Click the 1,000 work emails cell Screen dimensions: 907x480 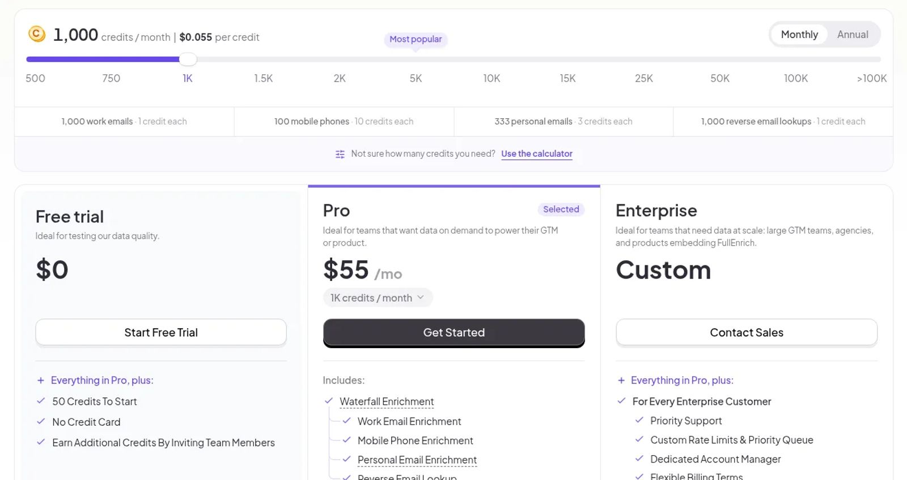[x=124, y=121]
